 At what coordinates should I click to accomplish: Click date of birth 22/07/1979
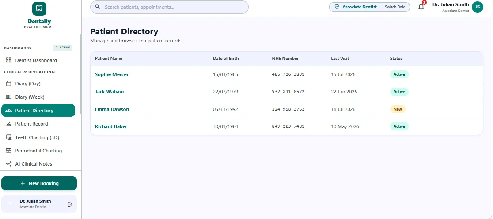click(225, 92)
